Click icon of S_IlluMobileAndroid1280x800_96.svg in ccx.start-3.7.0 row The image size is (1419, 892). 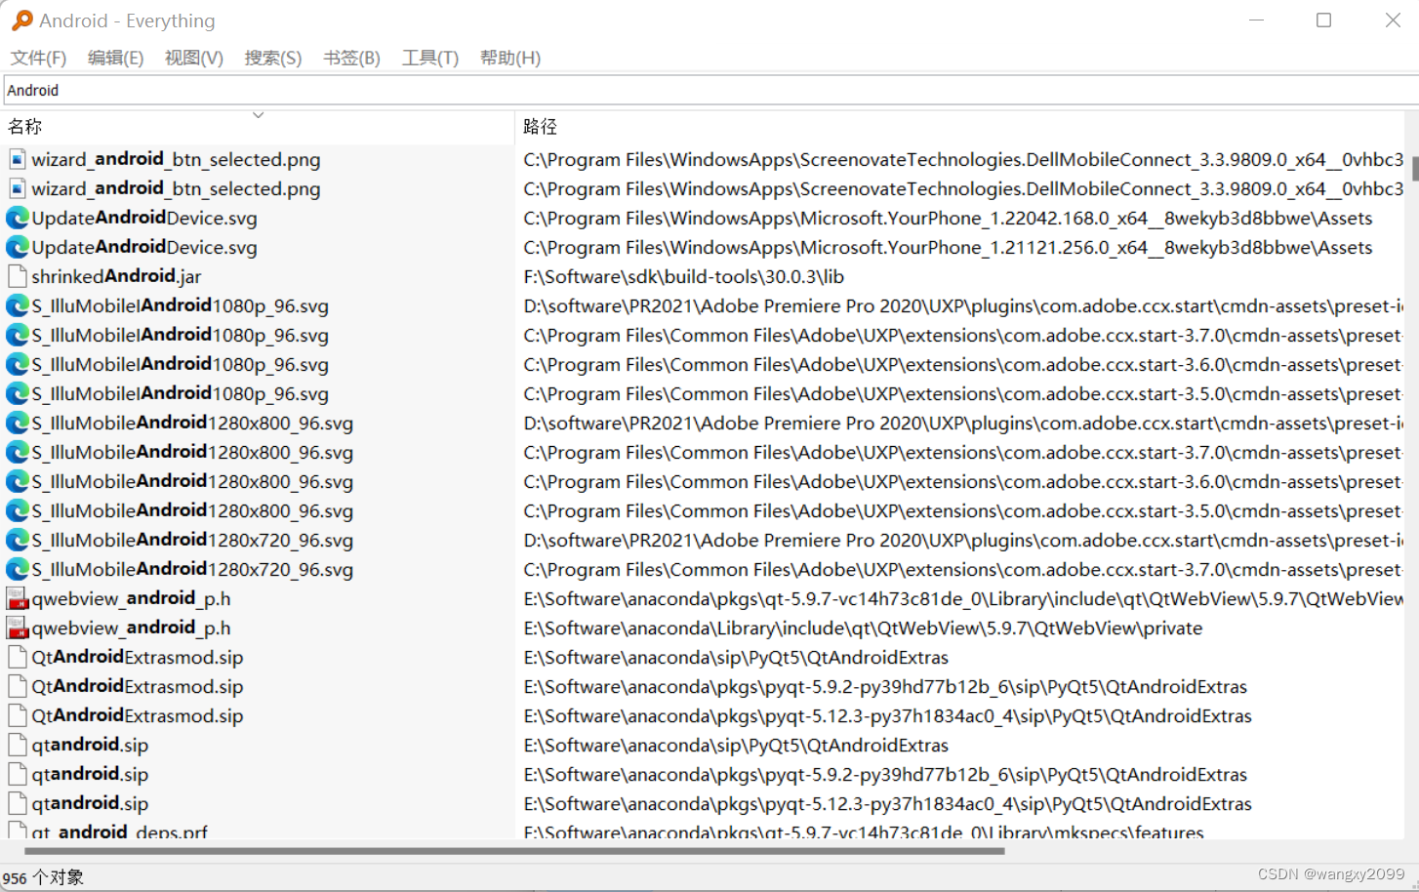(x=18, y=452)
